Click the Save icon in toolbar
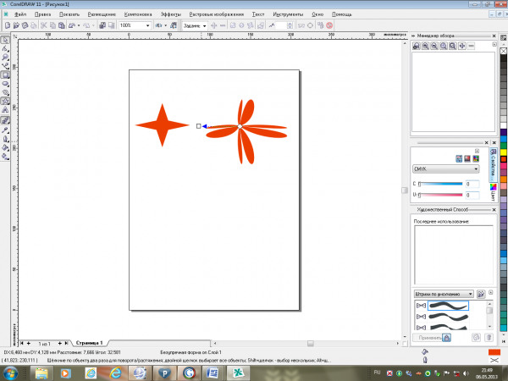The image size is (508, 381). (25, 25)
